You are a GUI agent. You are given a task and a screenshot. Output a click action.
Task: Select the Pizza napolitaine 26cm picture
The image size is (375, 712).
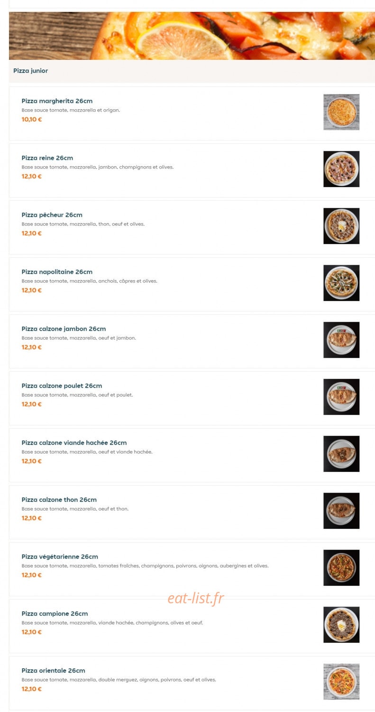(341, 283)
